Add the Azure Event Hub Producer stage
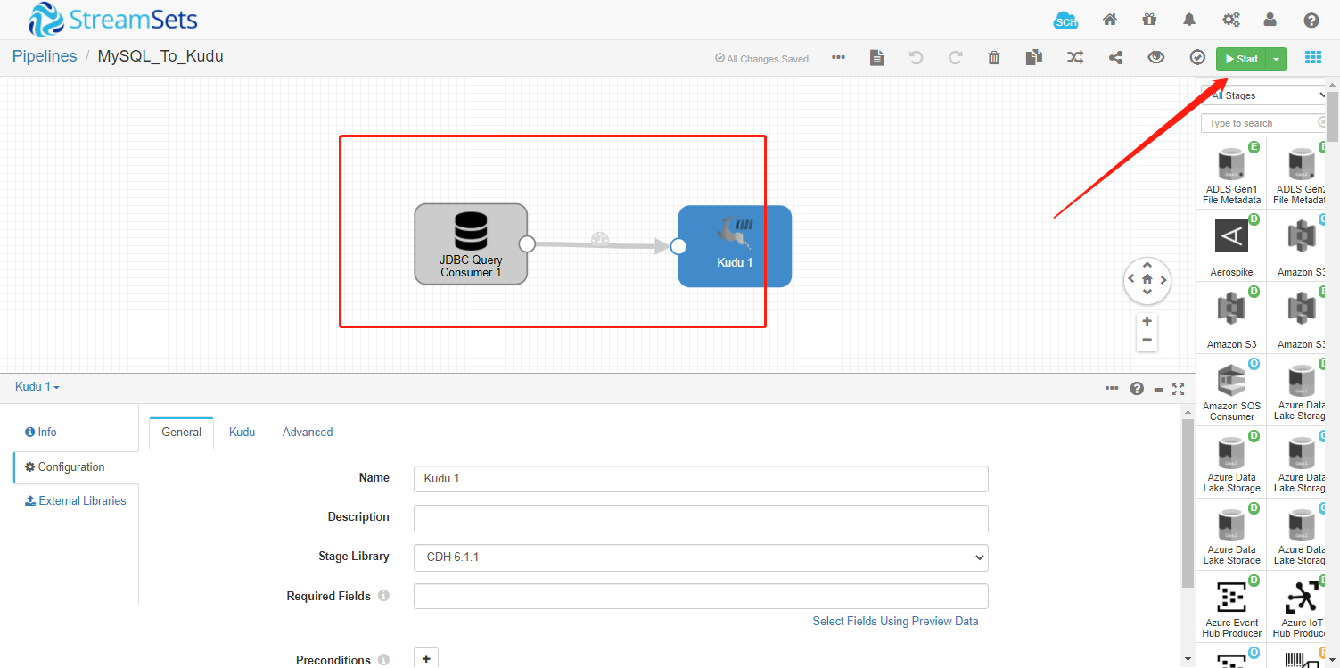The height and width of the screenshot is (668, 1340). pyautogui.click(x=1231, y=608)
